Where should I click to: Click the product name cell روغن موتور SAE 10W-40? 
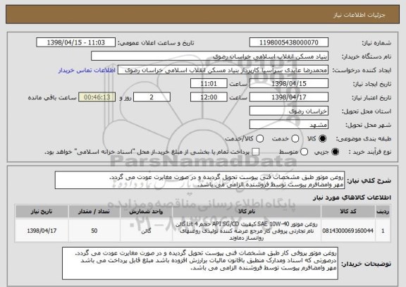pyautogui.click(x=247, y=231)
